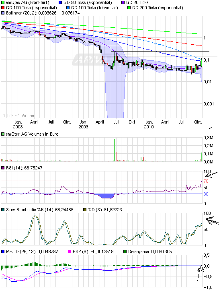The height and width of the screenshot is (301, 219).
Task: Click the volume axis label '0,3M'
Action: [209, 138]
